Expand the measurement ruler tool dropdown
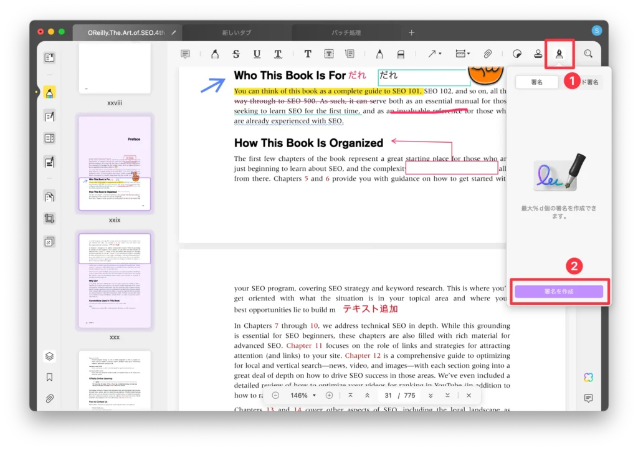The height and width of the screenshot is (450, 638). [x=462, y=54]
